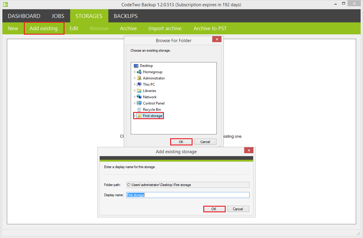Expand the Administrator tree node
The image size is (363, 238).
[x=135, y=78]
